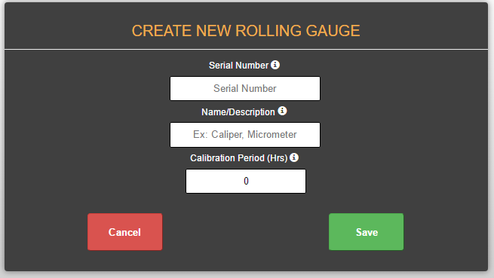Click the Name/Description info icon
The image size is (494, 278).
282,111
